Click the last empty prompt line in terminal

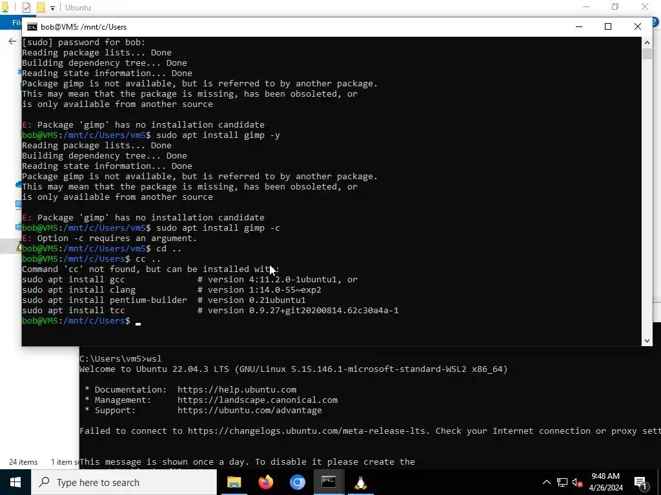(x=81, y=321)
